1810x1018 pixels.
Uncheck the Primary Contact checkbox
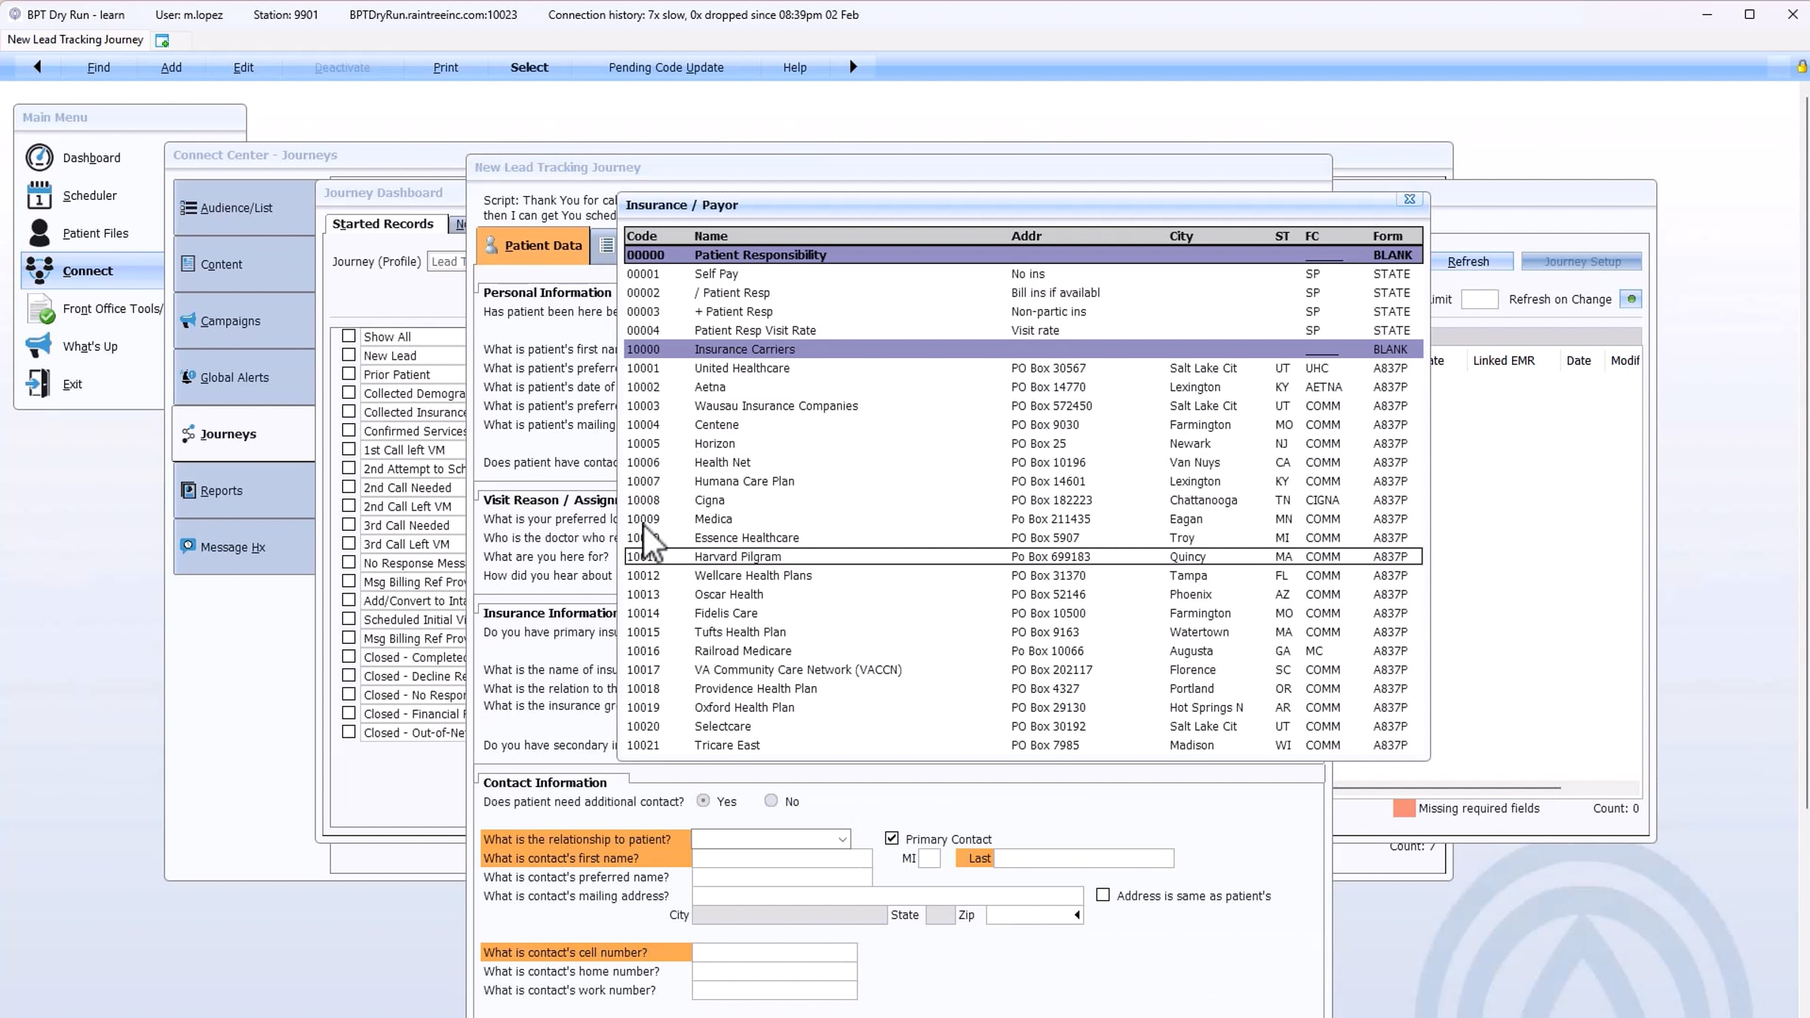pyautogui.click(x=891, y=839)
